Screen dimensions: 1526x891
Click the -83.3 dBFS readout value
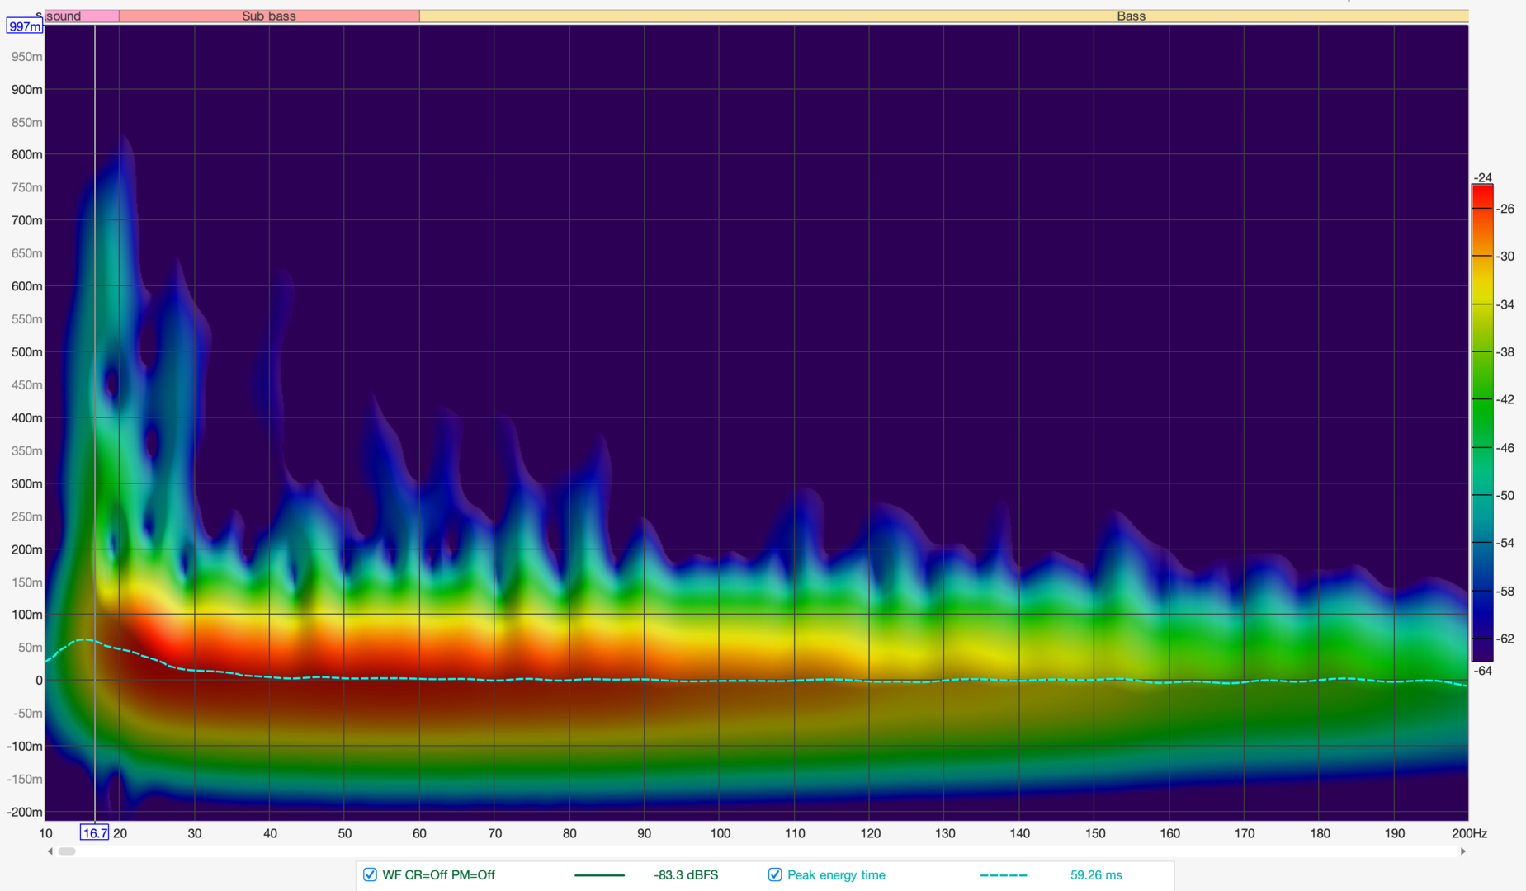tap(685, 875)
